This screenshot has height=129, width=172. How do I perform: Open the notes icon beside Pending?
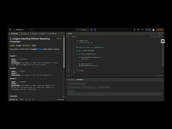tap(91, 30)
